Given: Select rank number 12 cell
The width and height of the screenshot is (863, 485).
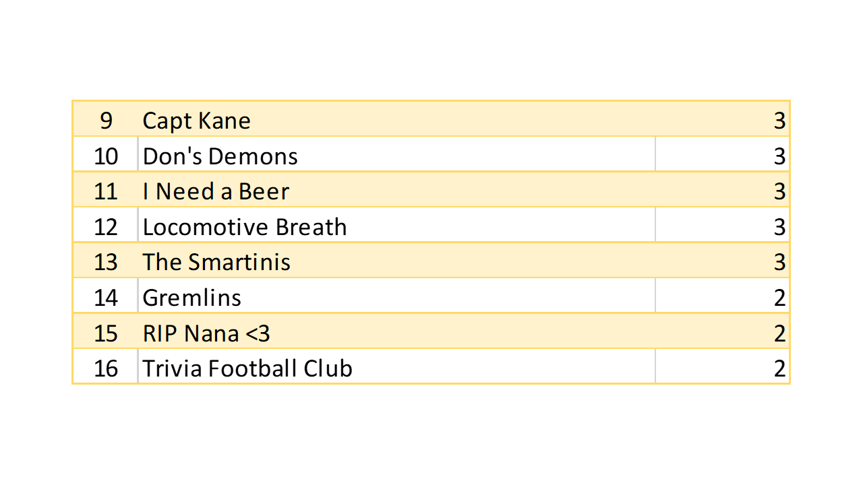Looking at the screenshot, I should click(x=106, y=227).
